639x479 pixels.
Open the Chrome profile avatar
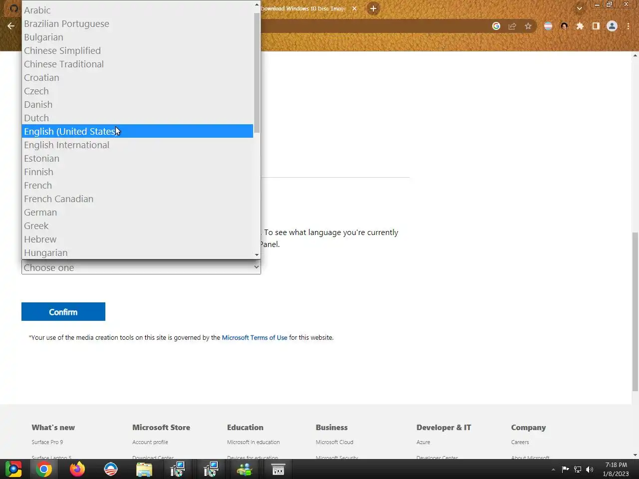(x=612, y=26)
